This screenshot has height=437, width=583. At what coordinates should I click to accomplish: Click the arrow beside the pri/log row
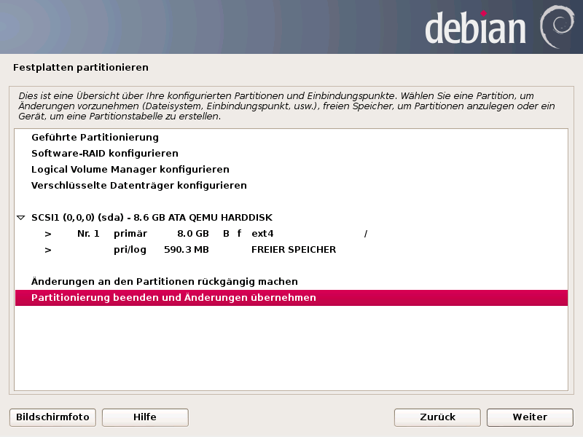coord(48,250)
